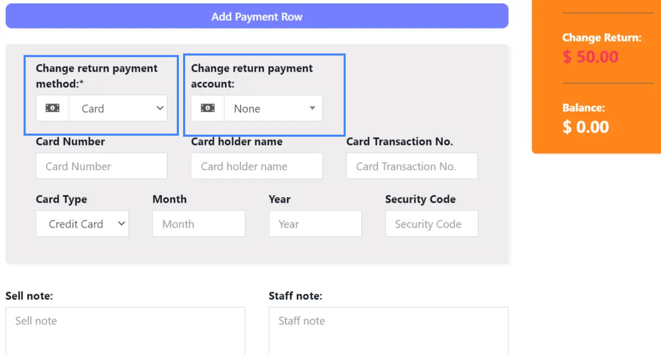Click into the Card holder name field
Image resolution: width=661 pixels, height=354 pixels.
coord(256,166)
